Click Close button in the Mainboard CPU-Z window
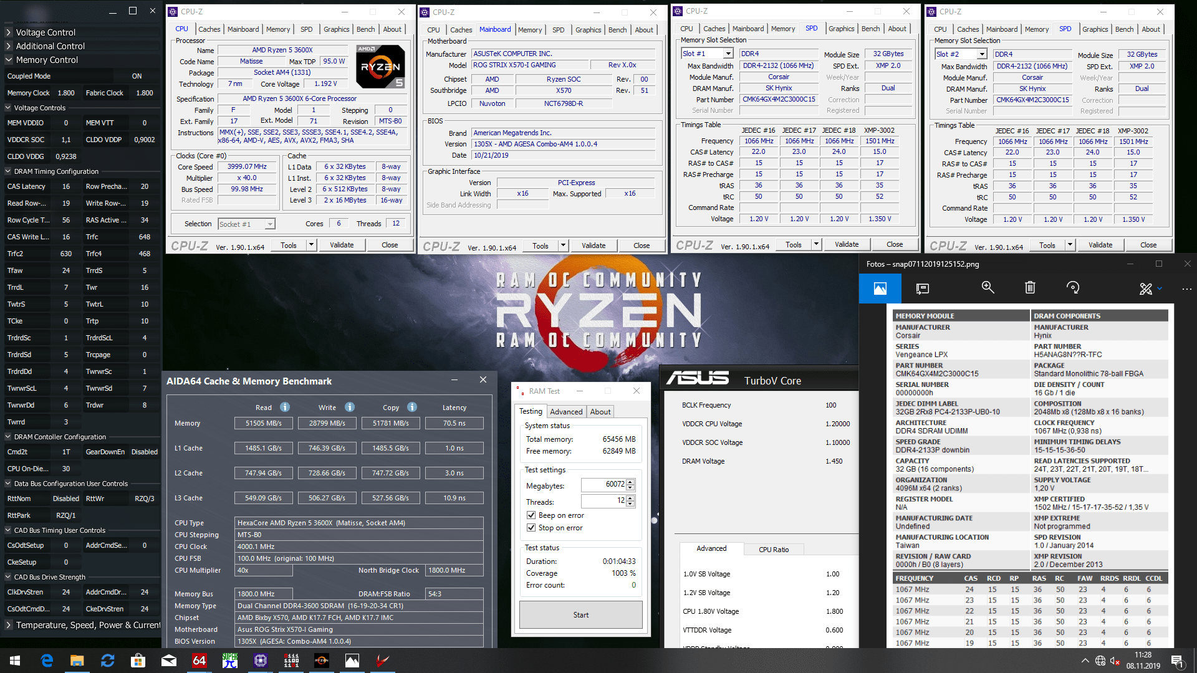The width and height of the screenshot is (1197, 673). point(642,246)
